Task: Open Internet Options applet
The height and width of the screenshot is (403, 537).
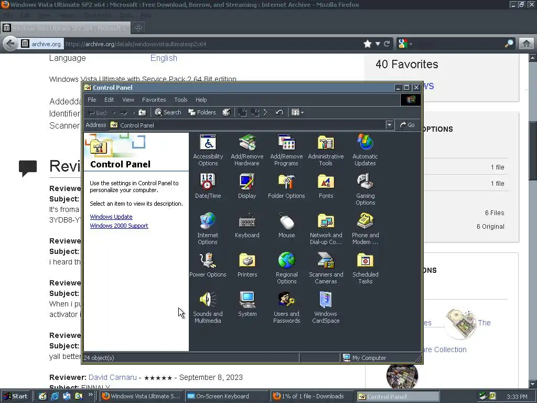Action: pos(208,229)
